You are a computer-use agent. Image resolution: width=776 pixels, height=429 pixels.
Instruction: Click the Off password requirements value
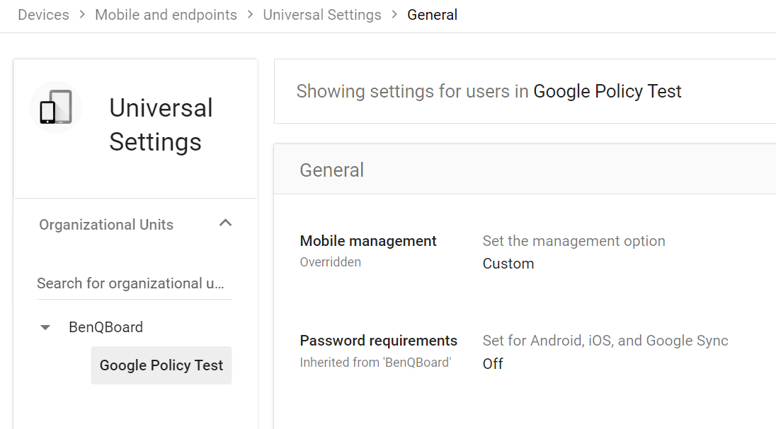(493, 363)
